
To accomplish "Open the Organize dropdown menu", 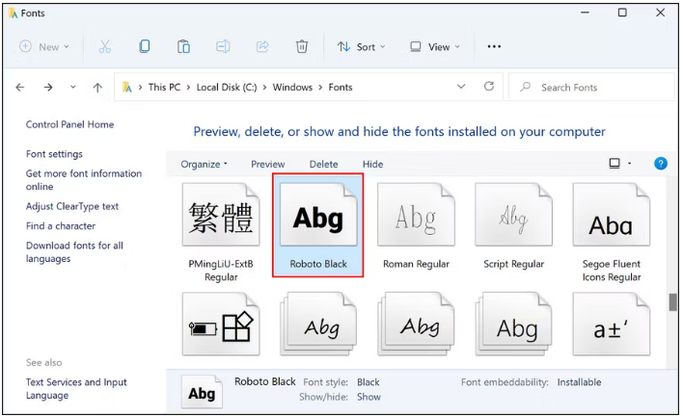I will (204, 164).
